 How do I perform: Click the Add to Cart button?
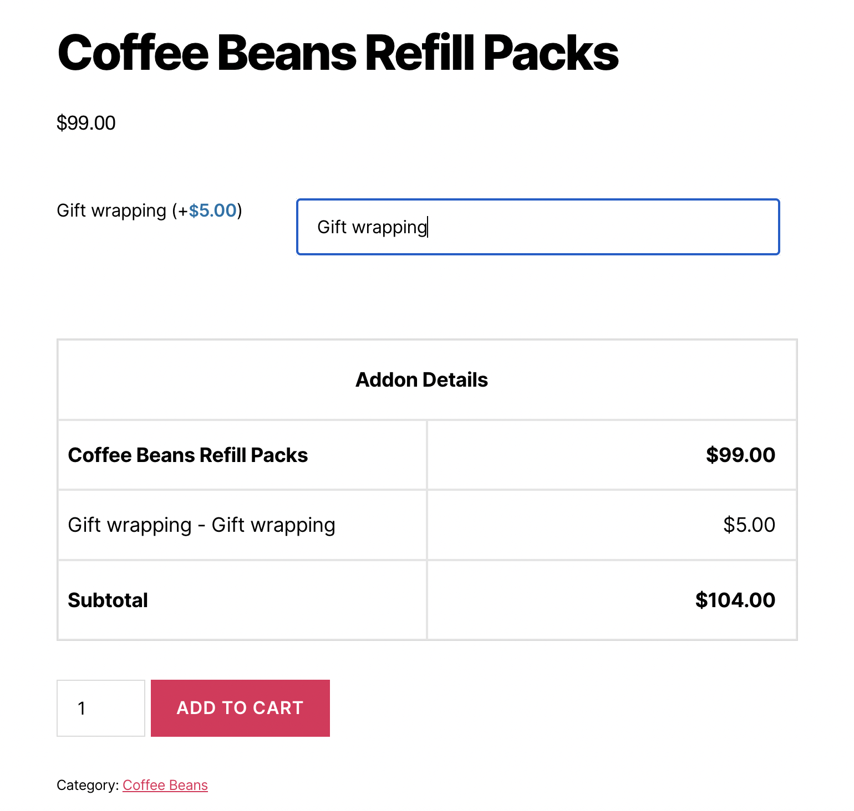coord(240,708)
